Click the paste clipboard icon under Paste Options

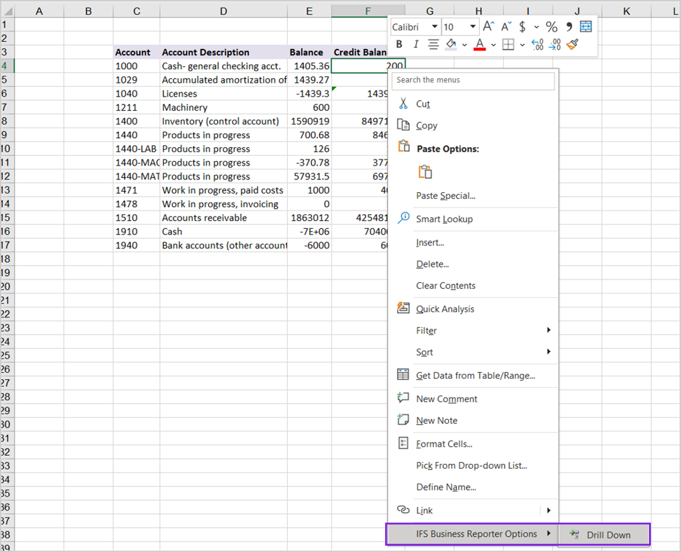click(425, 172)
